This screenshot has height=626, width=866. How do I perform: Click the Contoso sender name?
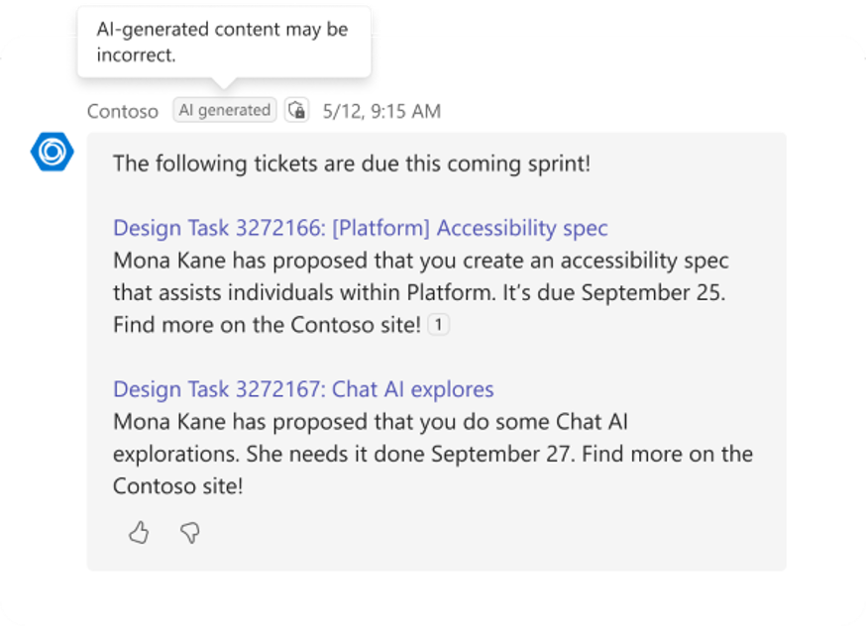(122, 111)
